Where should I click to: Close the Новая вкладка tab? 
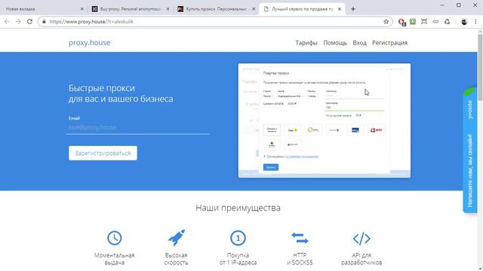(82, 9)
